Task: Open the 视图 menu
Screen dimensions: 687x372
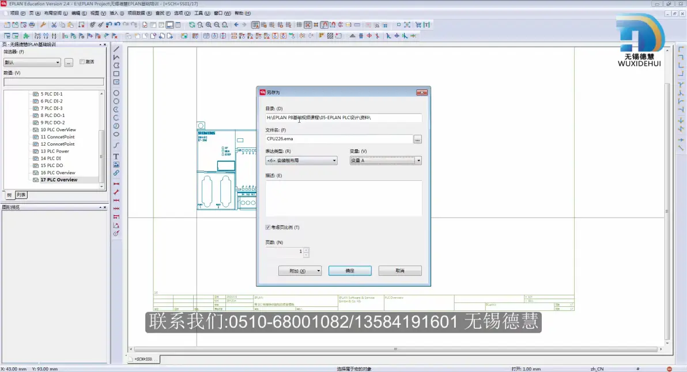Action: [98, 13]
